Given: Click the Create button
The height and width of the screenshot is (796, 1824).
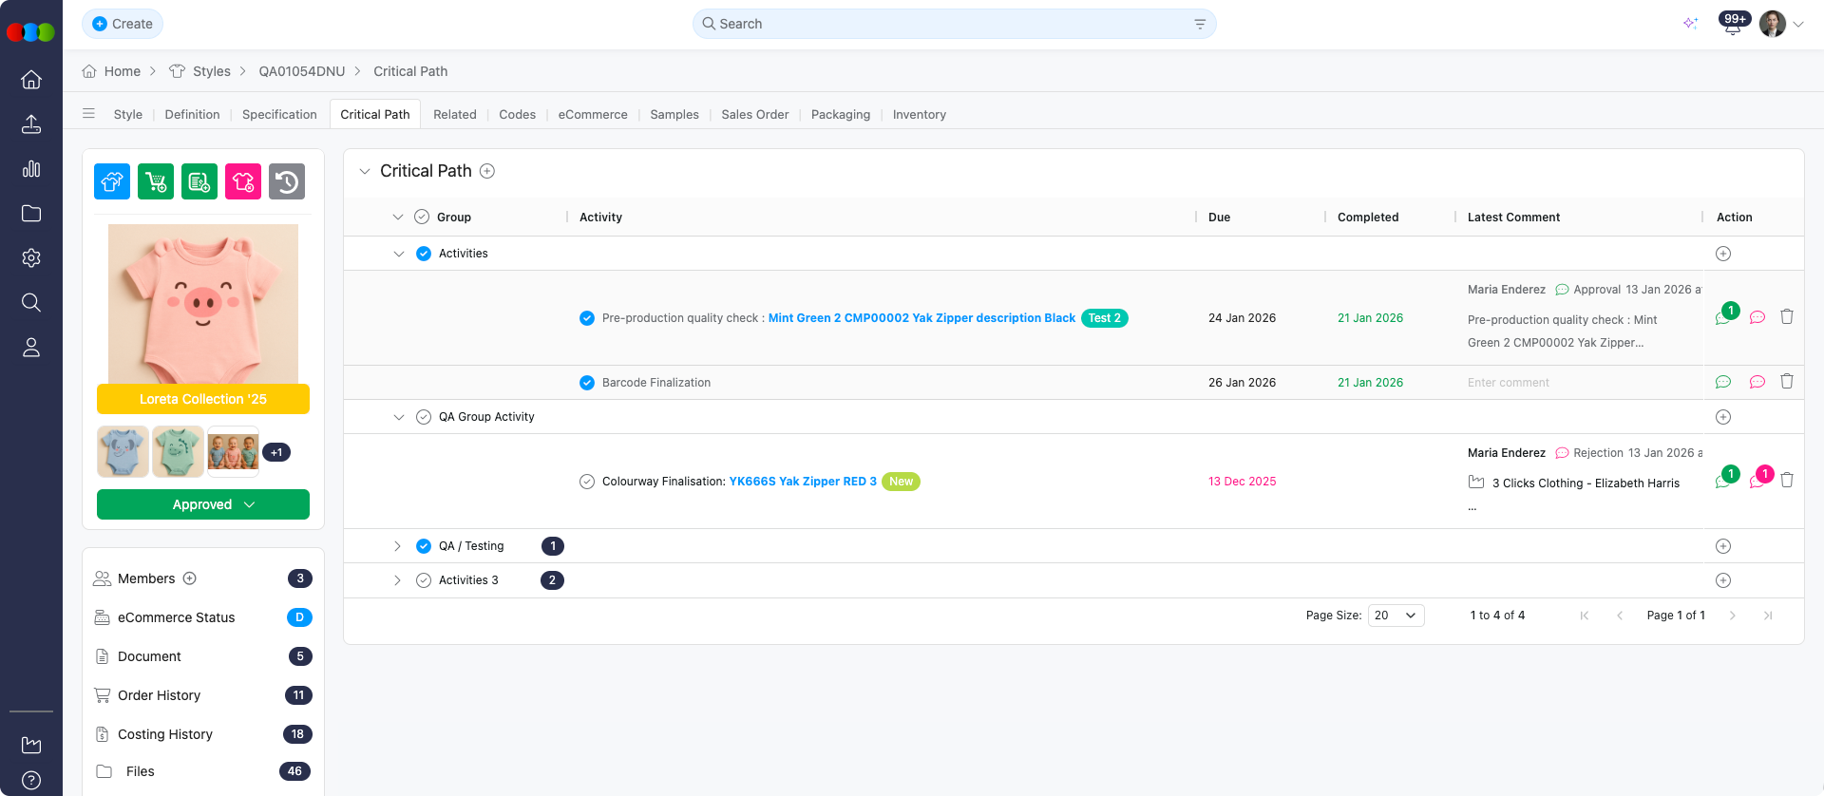Looking at the screenshot, I should 123,24.
